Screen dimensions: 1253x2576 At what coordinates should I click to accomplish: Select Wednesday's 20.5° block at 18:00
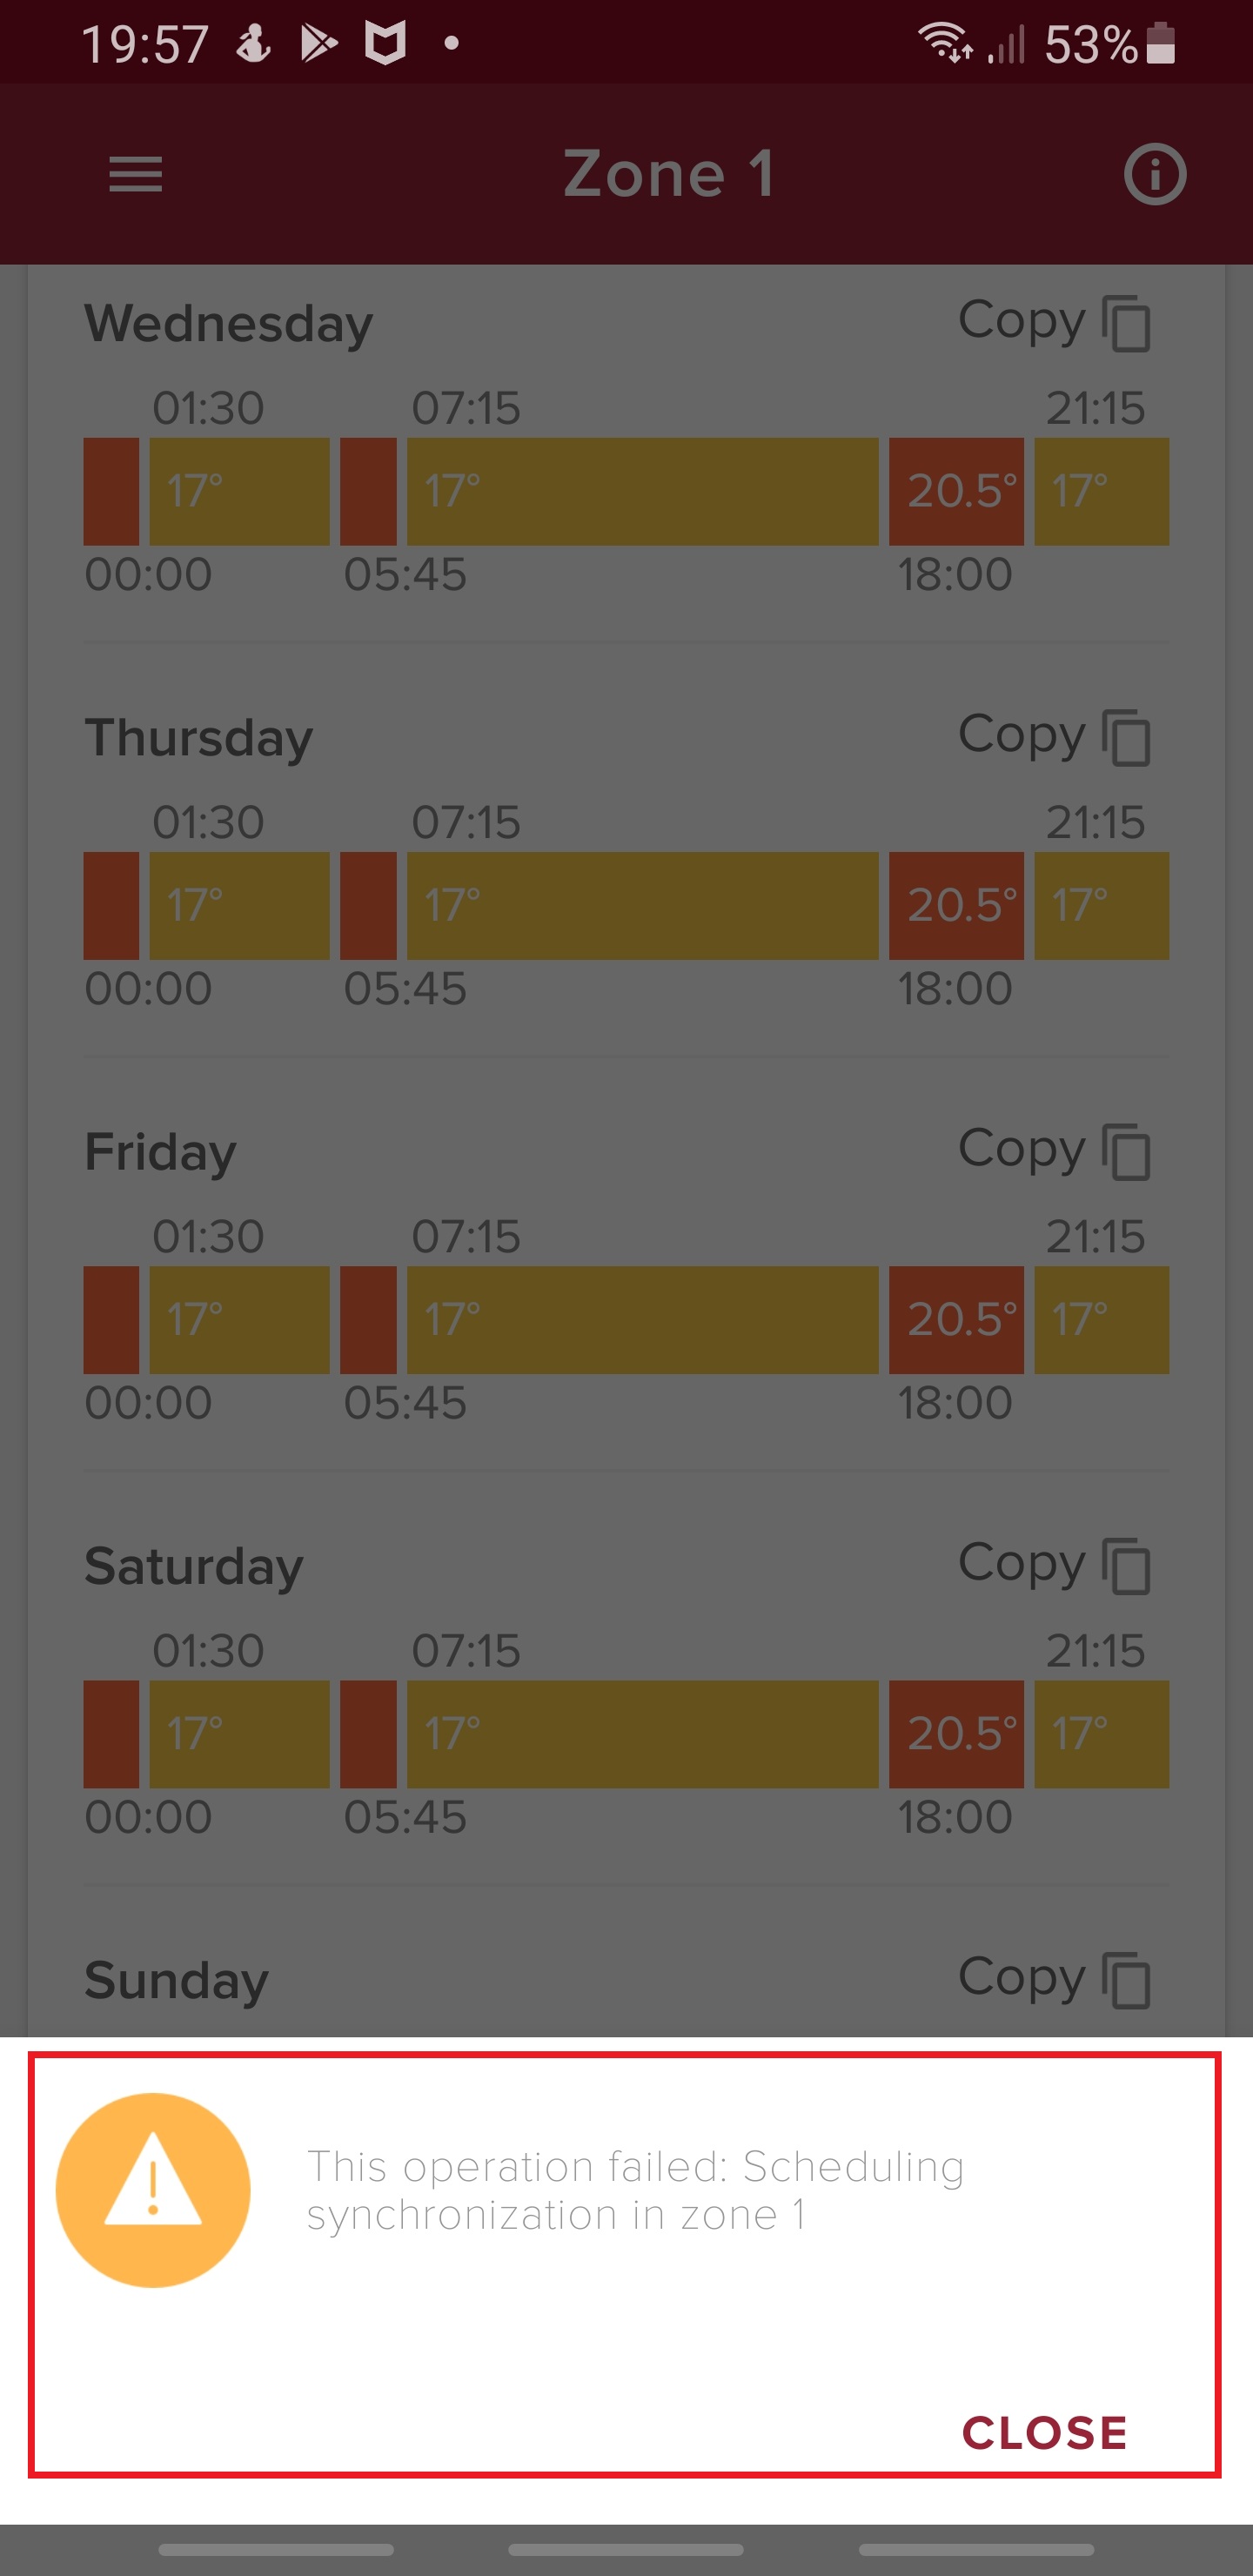pos(956,491)
